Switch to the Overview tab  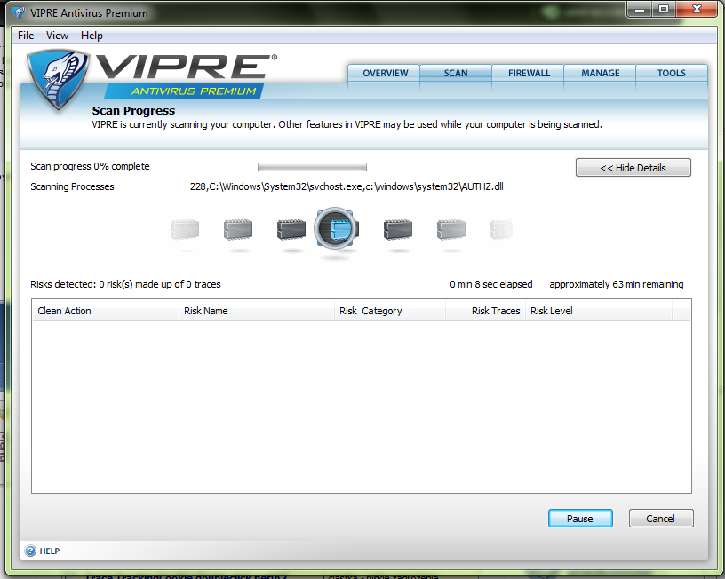pyautogui.click(x=384, y=74)
